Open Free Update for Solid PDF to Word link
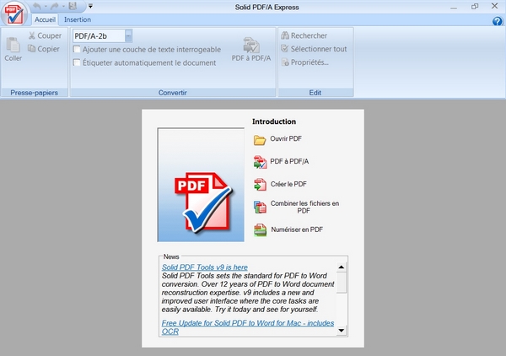Image resolution: width=506 pixels, height=356 pixels. pyautogui.click(x=247, y=327)
